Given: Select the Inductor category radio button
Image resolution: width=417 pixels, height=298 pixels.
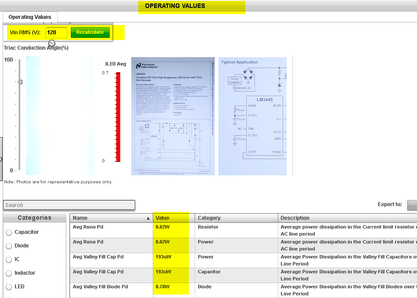Looking at the screenshot, I should coord(9,273).
